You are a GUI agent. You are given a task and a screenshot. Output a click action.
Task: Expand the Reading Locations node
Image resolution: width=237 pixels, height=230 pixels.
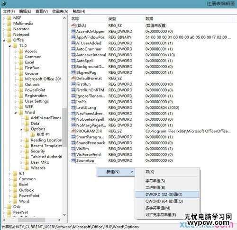[21, 140]
